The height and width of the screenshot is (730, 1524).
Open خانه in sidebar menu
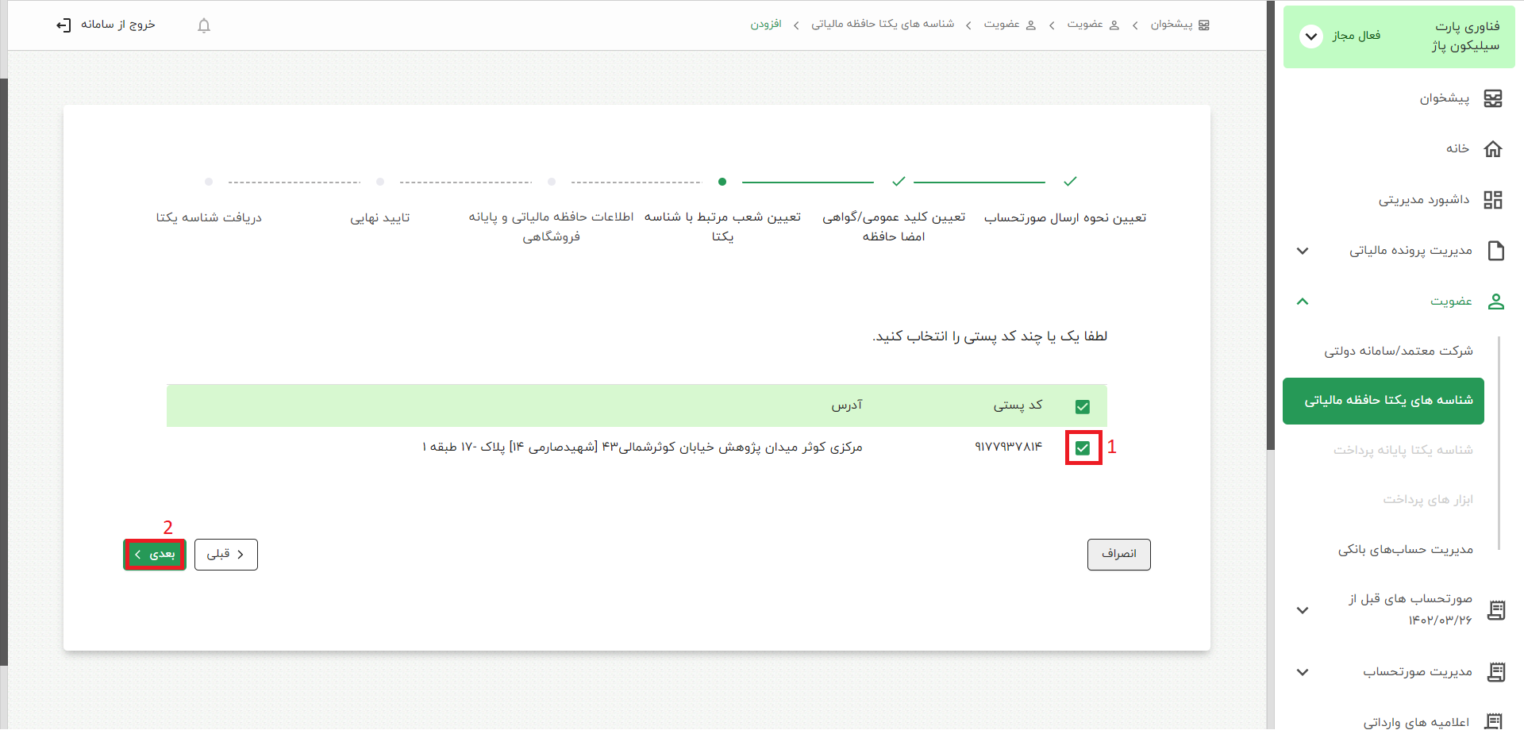[x=1457, y=148]
